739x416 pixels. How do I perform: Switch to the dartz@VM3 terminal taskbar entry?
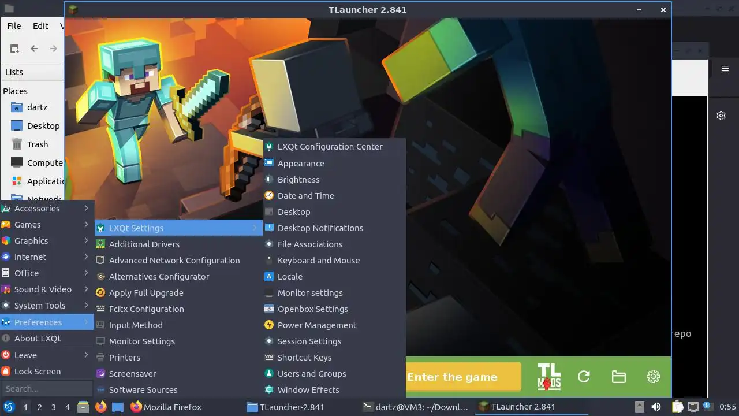[x=416, y=407]
